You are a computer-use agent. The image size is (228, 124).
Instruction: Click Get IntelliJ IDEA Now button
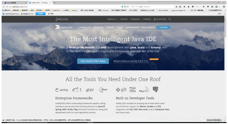click(x=93, y=61)
